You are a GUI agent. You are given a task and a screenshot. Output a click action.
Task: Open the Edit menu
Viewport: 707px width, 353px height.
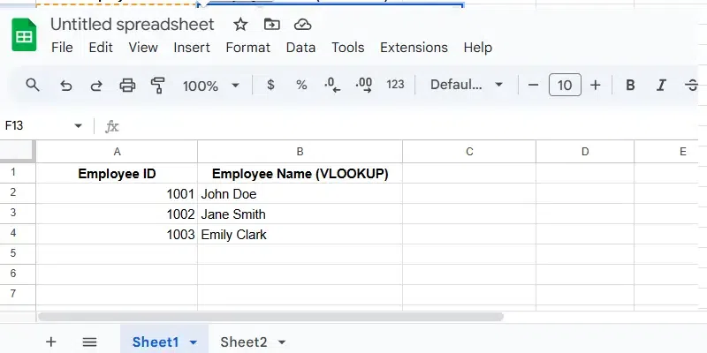(x=101, y=48)
